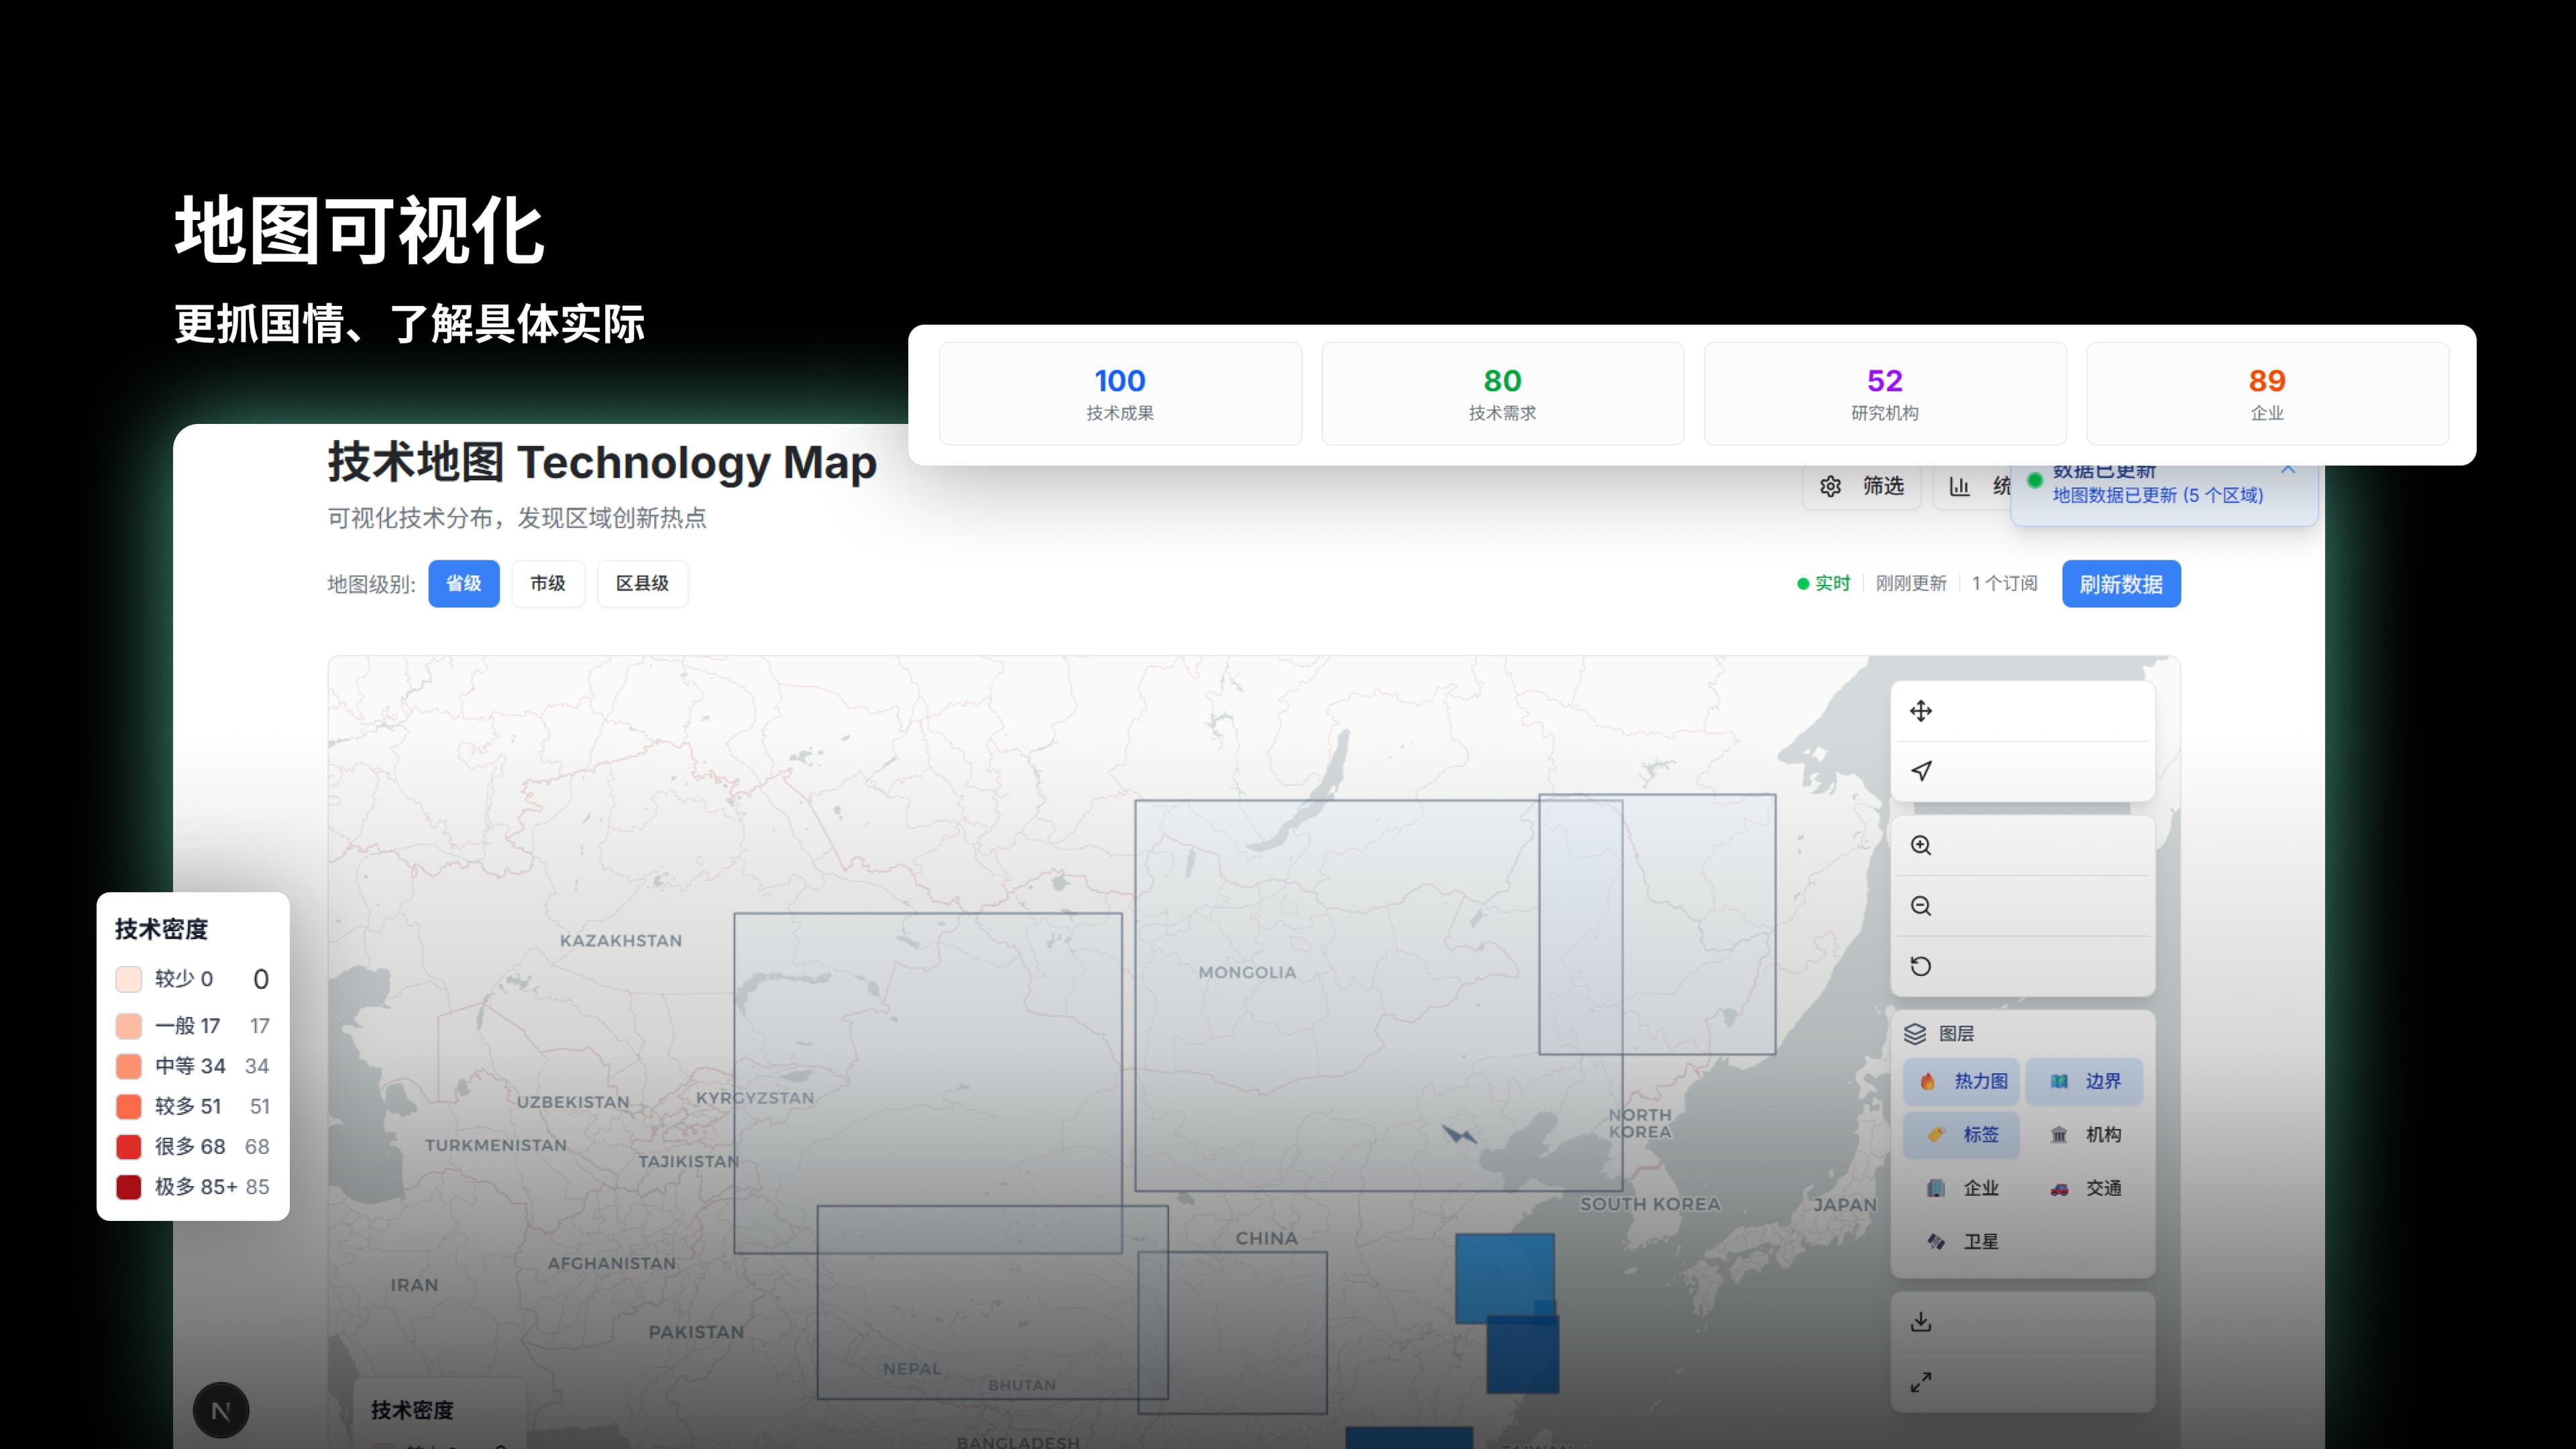The width and height of the screenshot is (2576, 1449).
Task: Click the SOUTH KOREA map label
Action: (1650, 1204)
